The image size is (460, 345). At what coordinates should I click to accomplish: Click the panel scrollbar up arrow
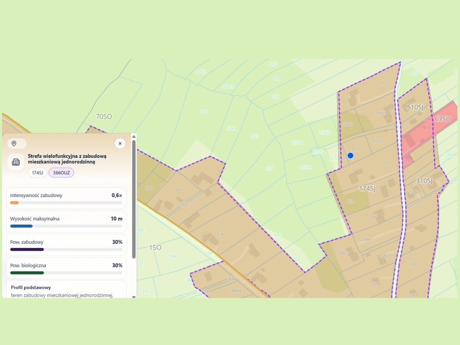click(x=134, y=137)
